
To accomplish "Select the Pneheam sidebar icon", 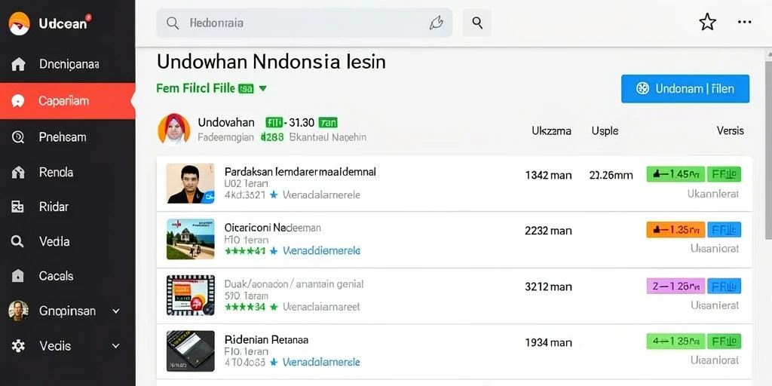I will [x=18, y=137].
